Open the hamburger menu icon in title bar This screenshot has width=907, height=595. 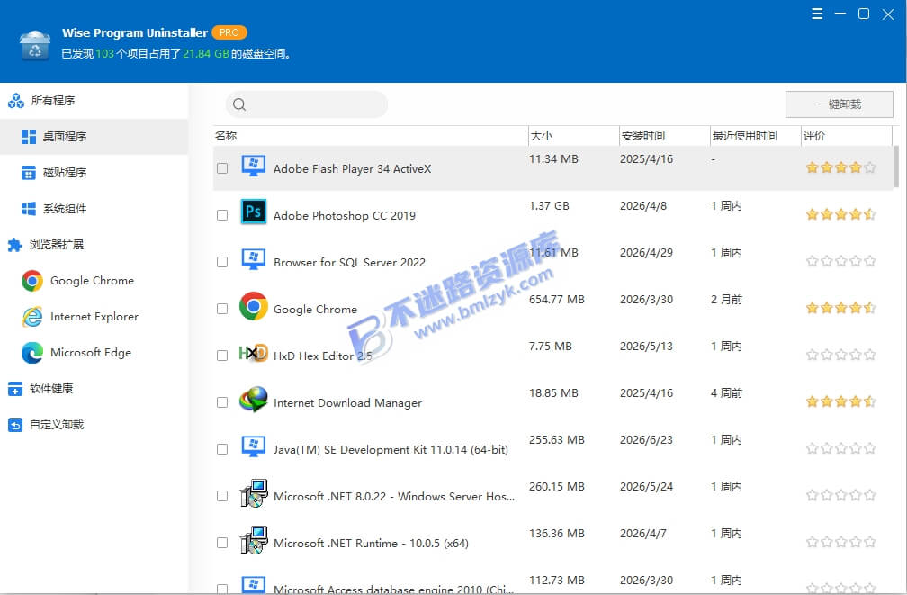pos(817,14)
